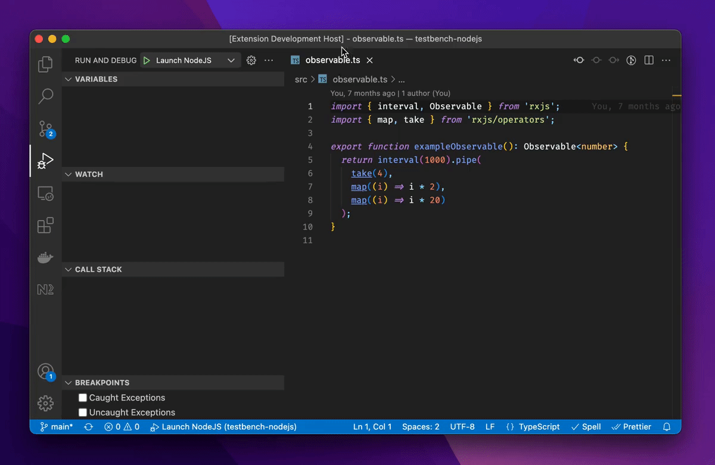
Task: Open the Extensions view icon
Action: (46, 225)
